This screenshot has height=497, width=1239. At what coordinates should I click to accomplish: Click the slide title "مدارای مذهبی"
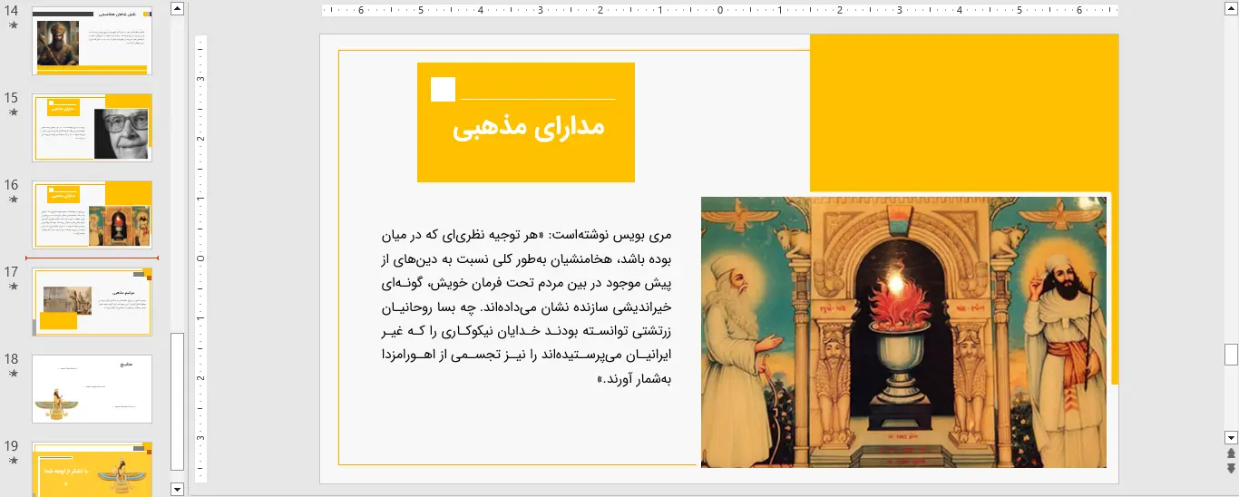pos(528,128)
